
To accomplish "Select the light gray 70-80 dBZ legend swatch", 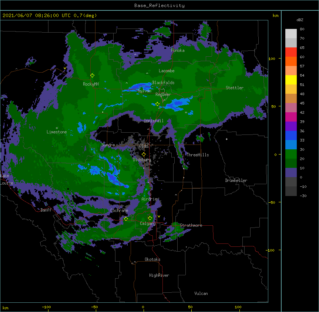I will point(291,34).
